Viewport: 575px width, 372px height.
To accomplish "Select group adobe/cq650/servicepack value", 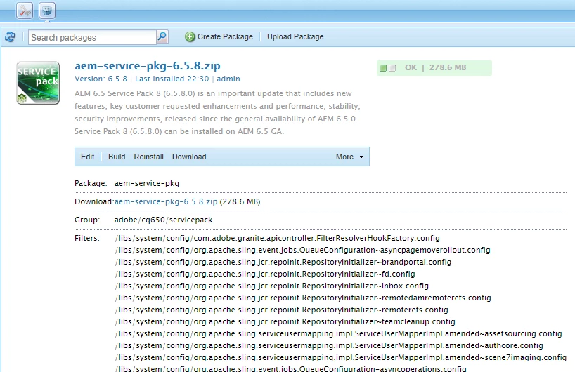I will point(164,220).
